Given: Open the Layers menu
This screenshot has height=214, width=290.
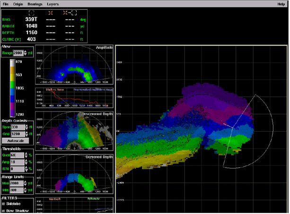Looking at the screenshot, I should click(53, 4).
